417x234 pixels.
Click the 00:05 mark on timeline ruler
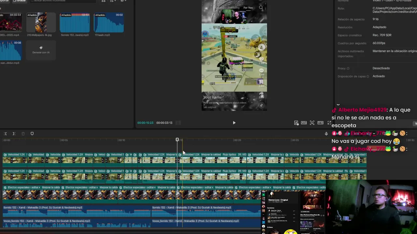(64, 140)
